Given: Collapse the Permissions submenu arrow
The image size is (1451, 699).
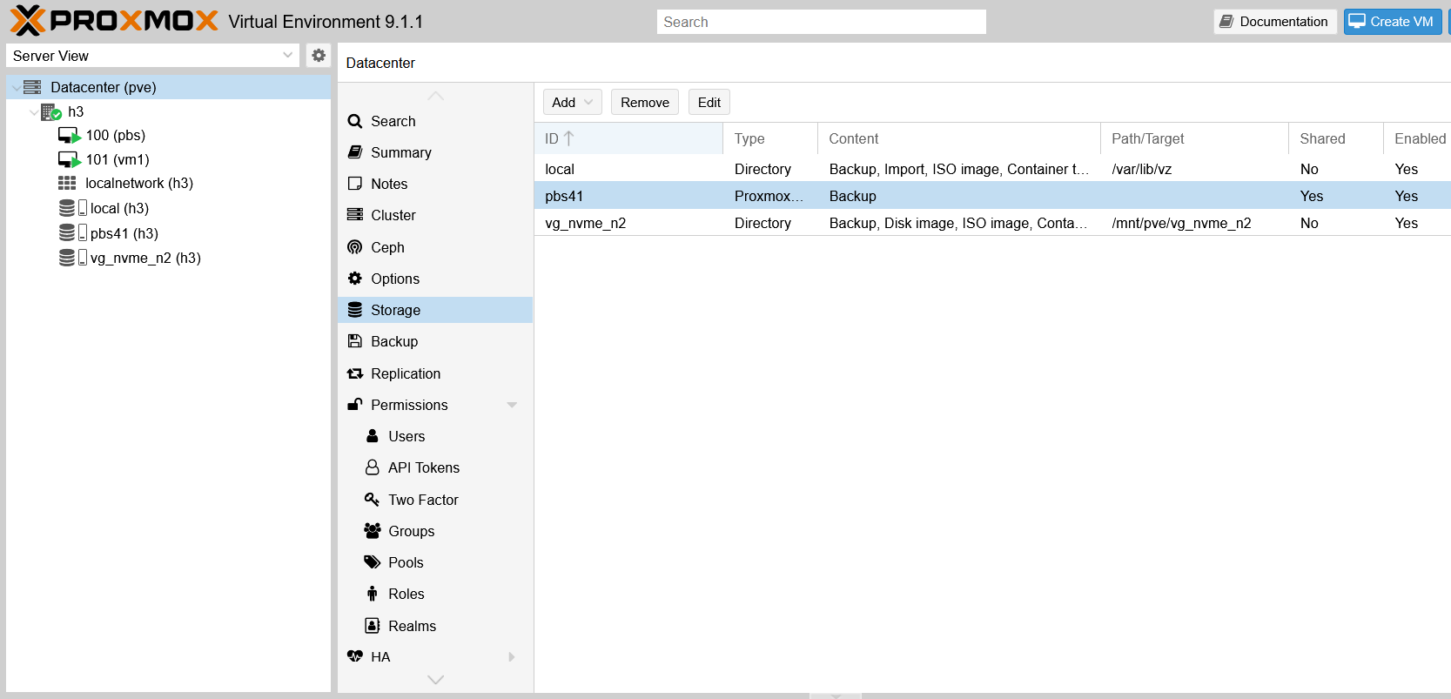Looking at the screenshot, I should [x=512, y=405].
